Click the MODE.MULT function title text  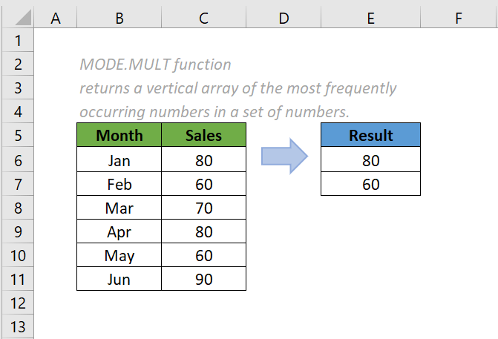pos(155,65)
